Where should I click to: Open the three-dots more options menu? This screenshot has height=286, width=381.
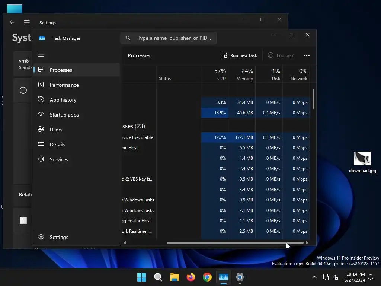click(x=307, y=55)
